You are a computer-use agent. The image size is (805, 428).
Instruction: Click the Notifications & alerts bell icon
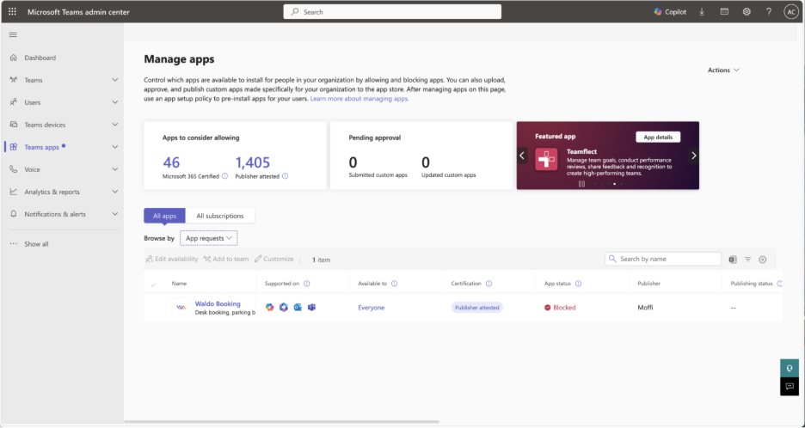click(14, 214)
